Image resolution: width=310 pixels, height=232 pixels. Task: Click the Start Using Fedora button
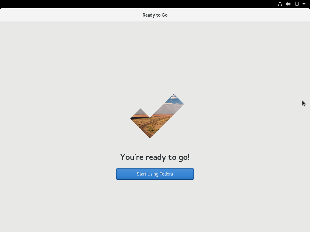(155, 174)
